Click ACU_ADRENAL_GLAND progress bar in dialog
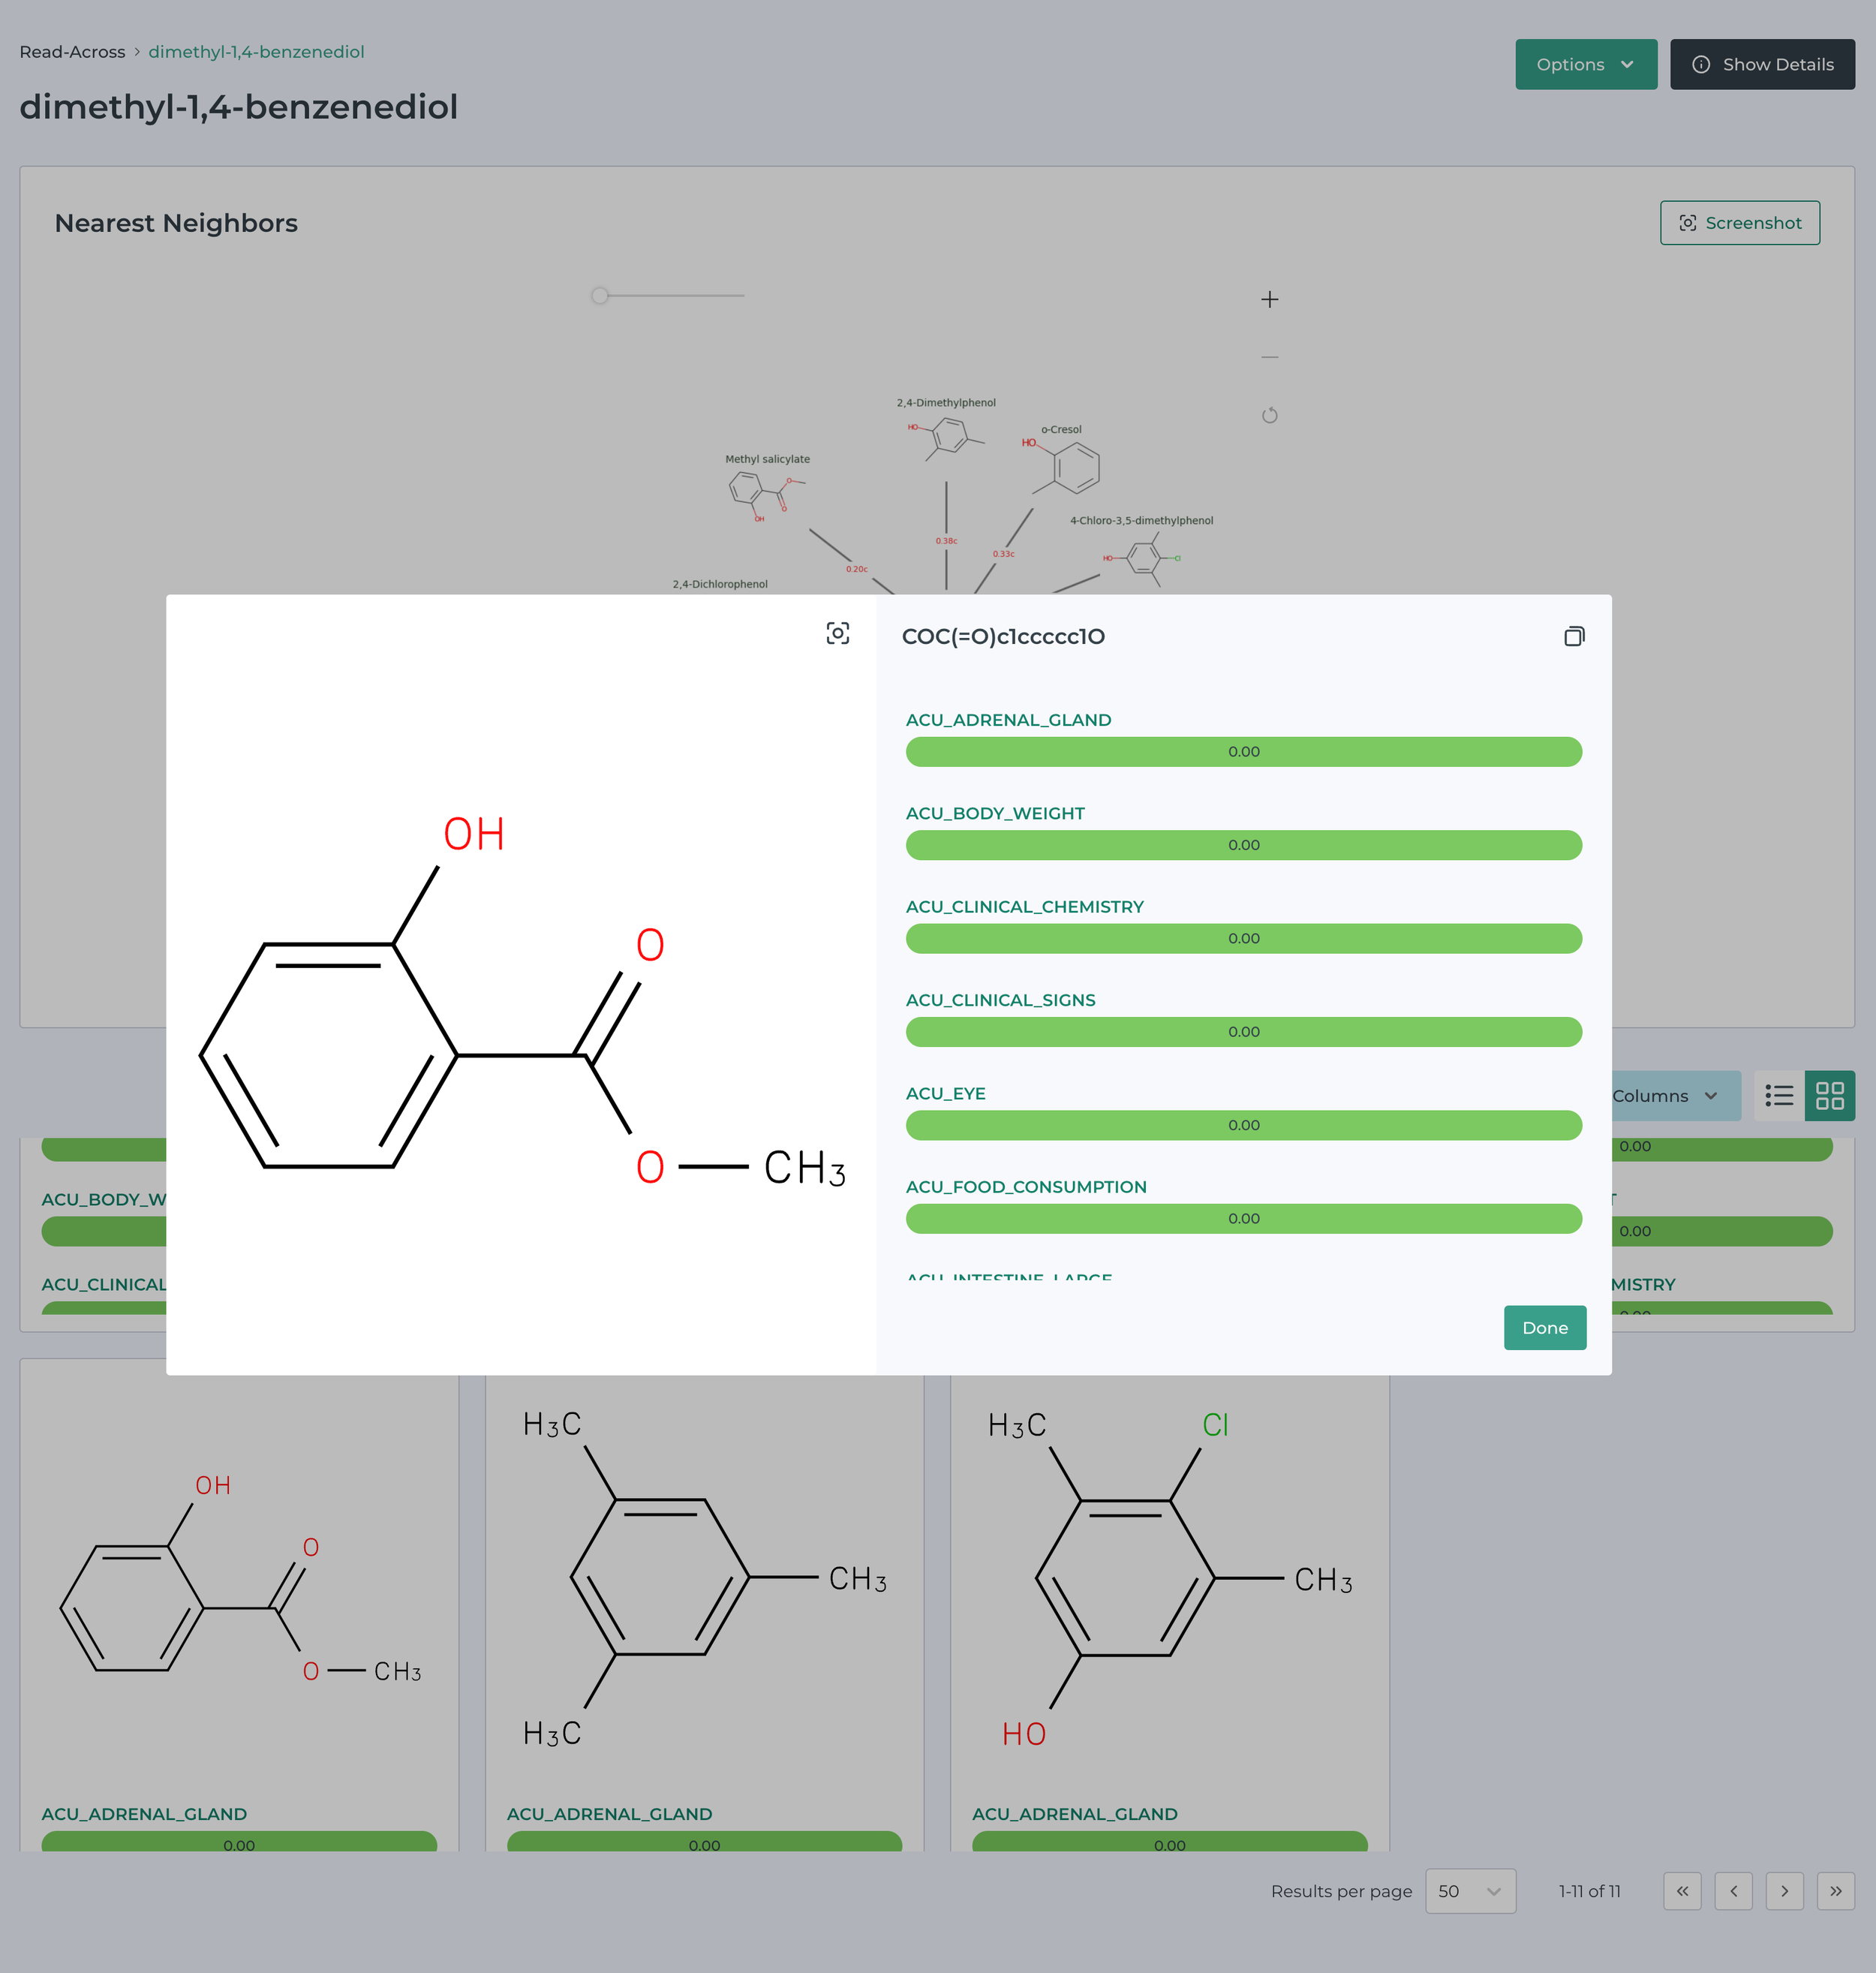This screenshot has height=1973, width=1876. (1243, 752)
